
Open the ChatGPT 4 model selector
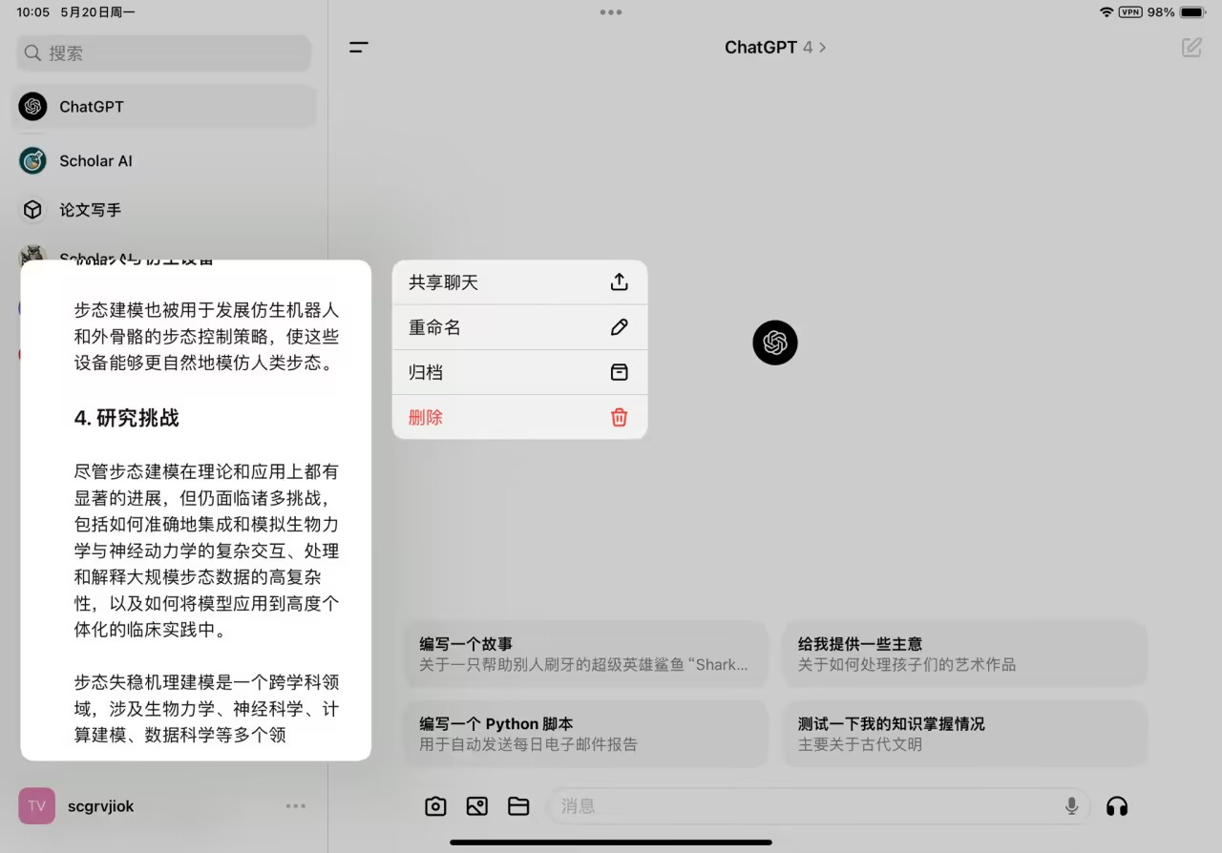point(776,47)
